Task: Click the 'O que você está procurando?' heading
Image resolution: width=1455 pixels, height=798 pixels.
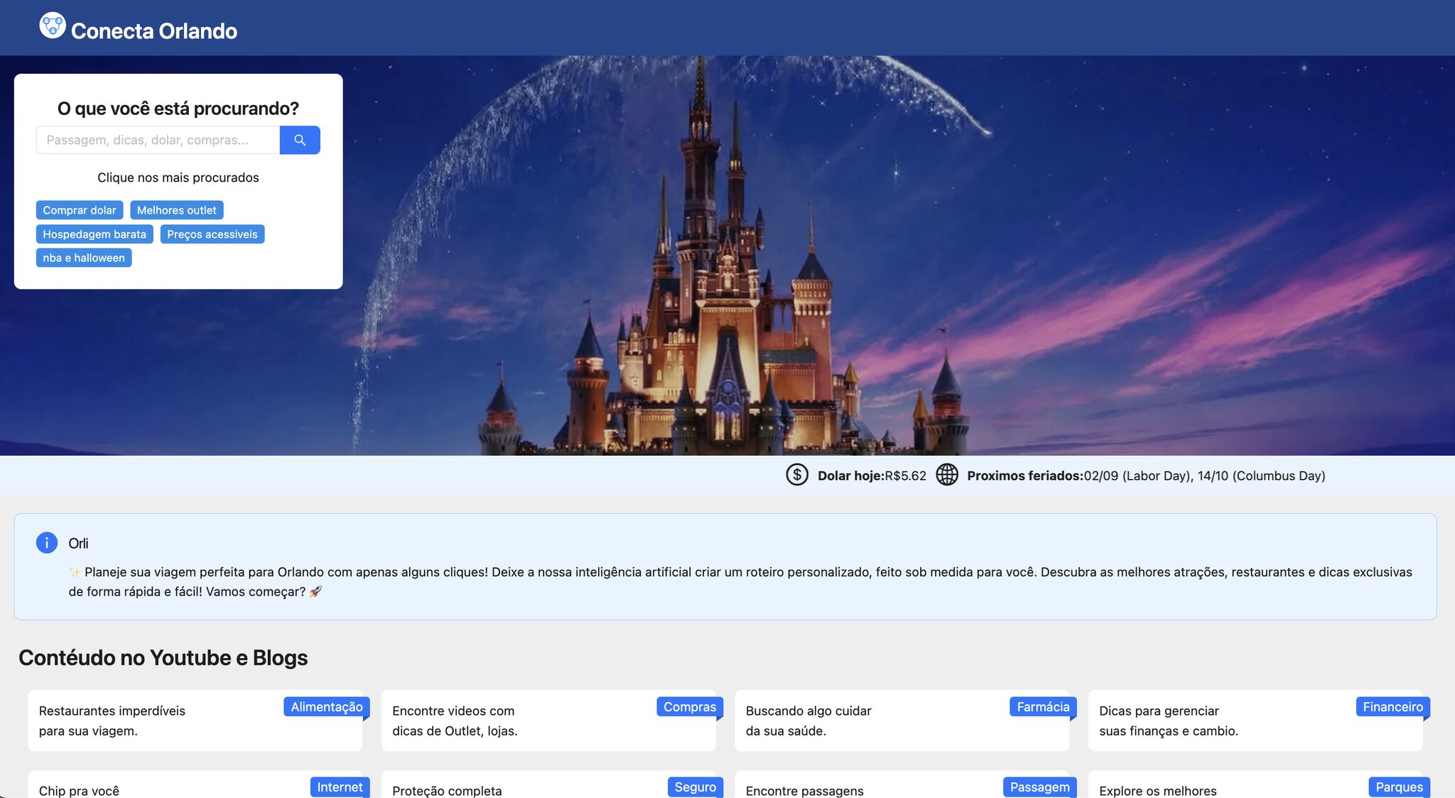Action: click(178, 109)
